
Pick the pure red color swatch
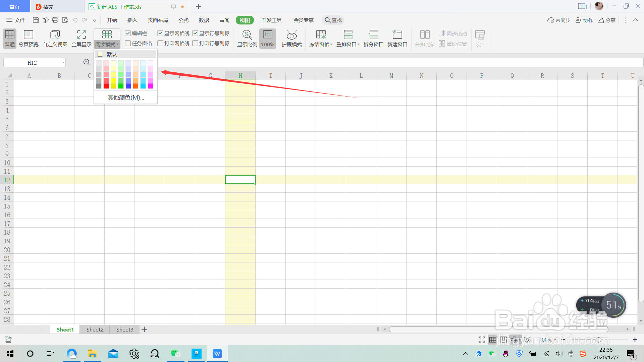pos(106,86)
